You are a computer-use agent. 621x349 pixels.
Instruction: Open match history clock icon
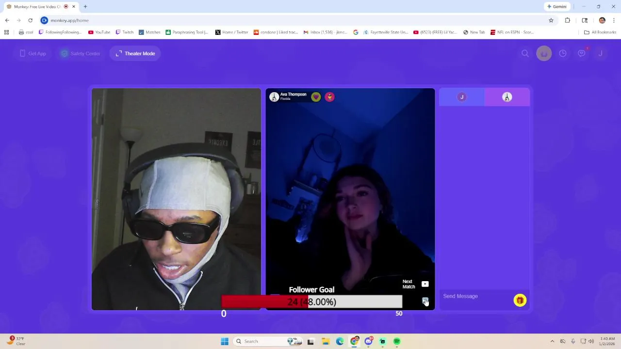563,53
